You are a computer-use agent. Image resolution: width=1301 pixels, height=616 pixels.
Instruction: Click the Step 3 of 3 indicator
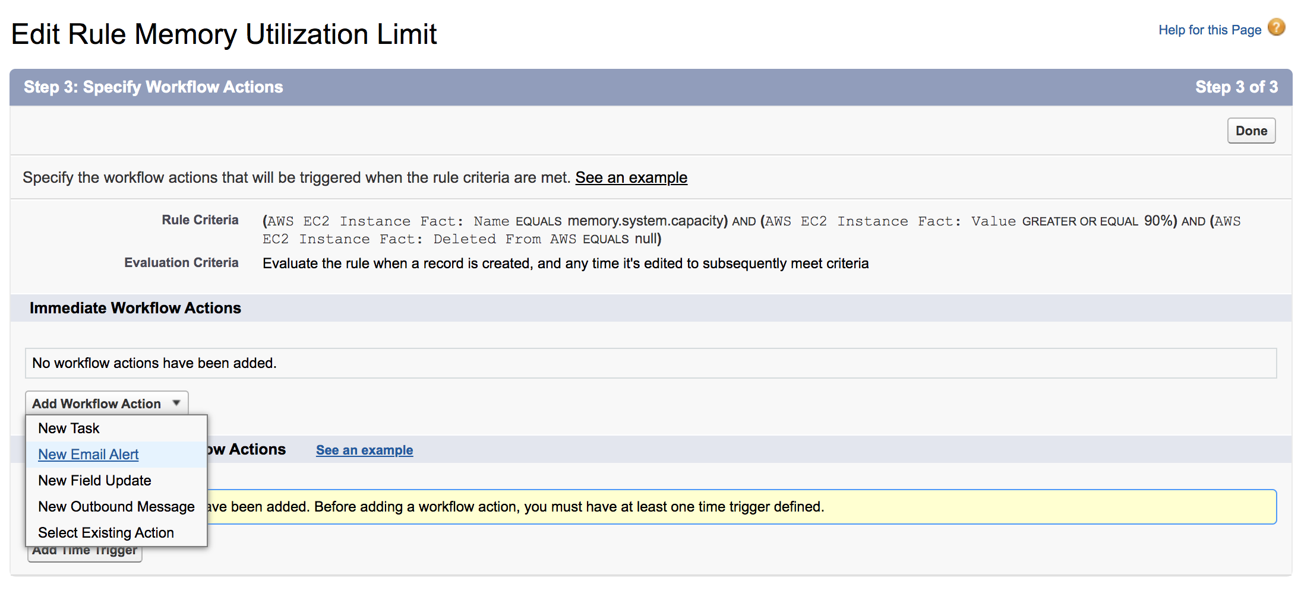(1236, 87)
